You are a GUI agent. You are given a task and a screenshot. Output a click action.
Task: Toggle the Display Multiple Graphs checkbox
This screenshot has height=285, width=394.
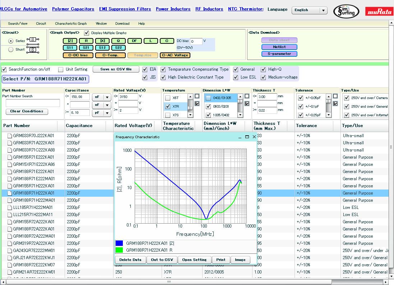[87, 33]
